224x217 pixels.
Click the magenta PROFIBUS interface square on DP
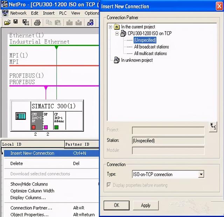(x=46, y=127)
